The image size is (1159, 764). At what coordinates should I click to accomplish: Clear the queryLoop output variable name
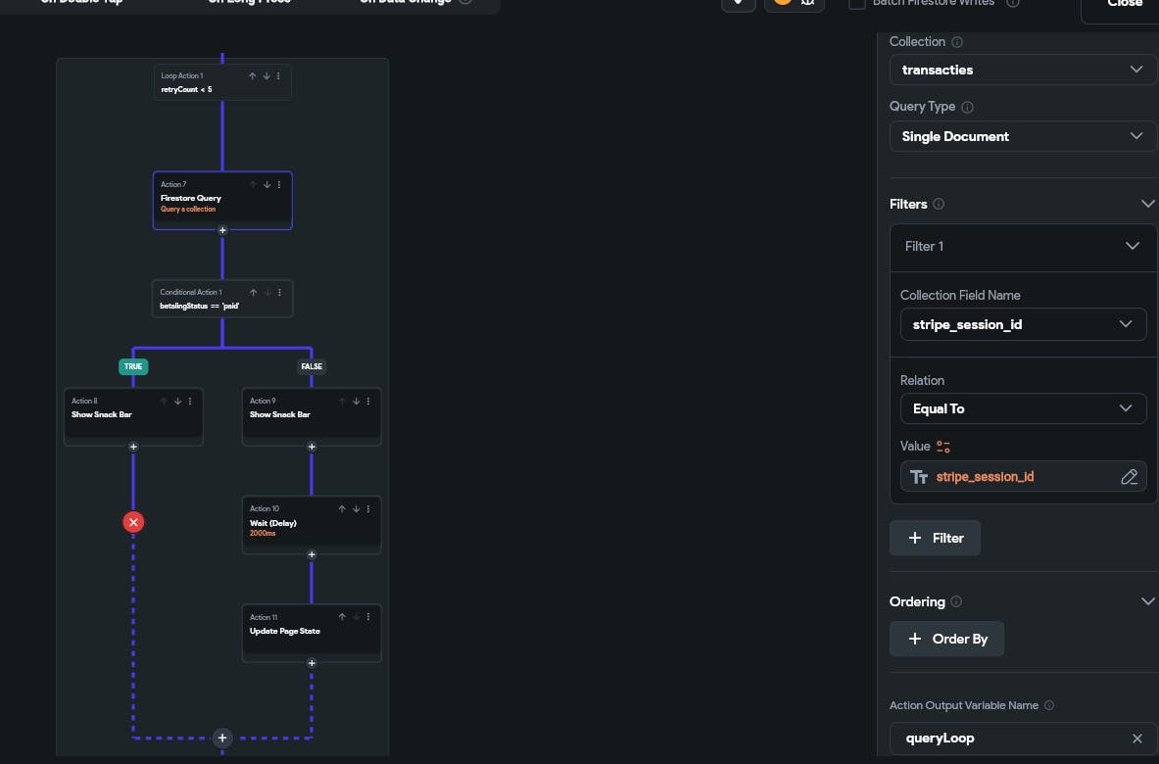tap(1136, 739)
